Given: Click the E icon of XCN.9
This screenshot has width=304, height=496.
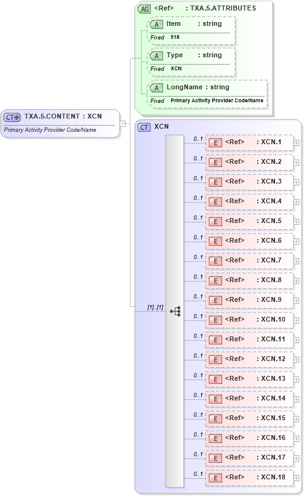Looking at the screenshot, I should [x=215, y=301].
